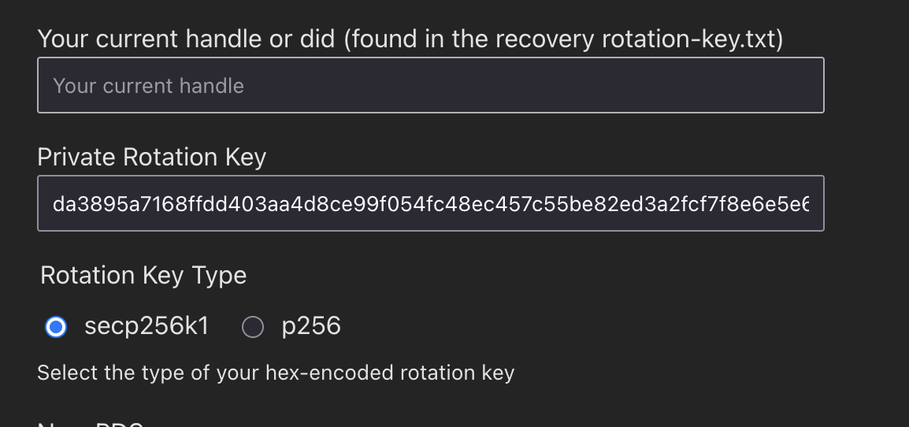Click the "Private Rotation Key" field label
This screenshot has width=909, height=427.
click(x=152, y=158)
